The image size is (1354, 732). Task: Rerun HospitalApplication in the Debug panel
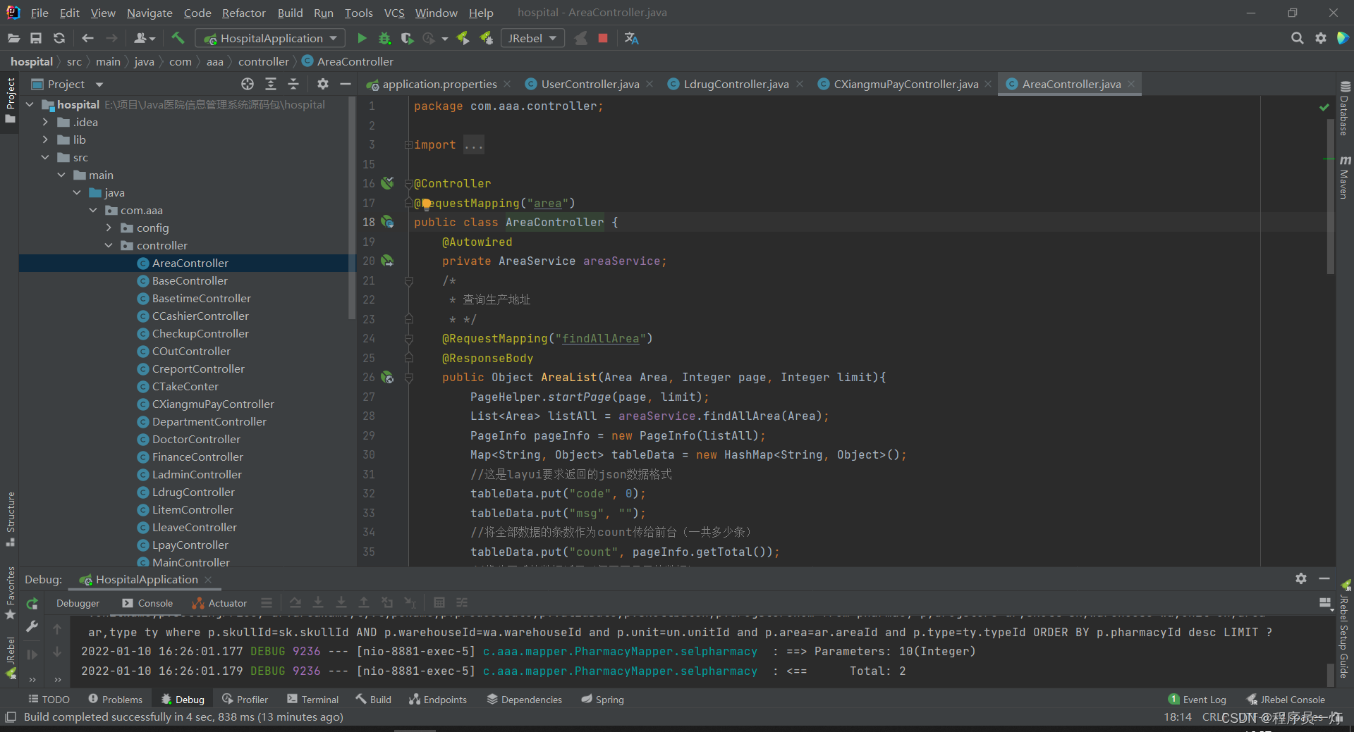click(32, 603)
